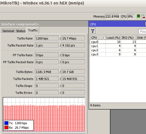Click the Tx Bytes field 1181.3 MiB
This screenshot has height=134, width=146.
(47, 72)
